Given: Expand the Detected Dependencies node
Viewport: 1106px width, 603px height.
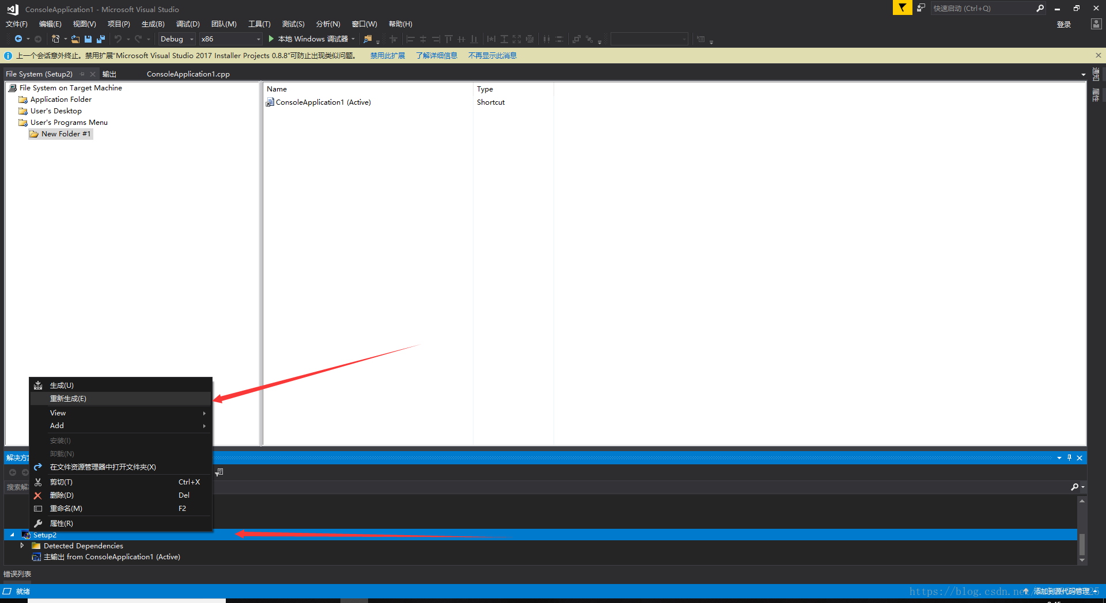Looking at the screenshot, I should [x=22, y=545].
